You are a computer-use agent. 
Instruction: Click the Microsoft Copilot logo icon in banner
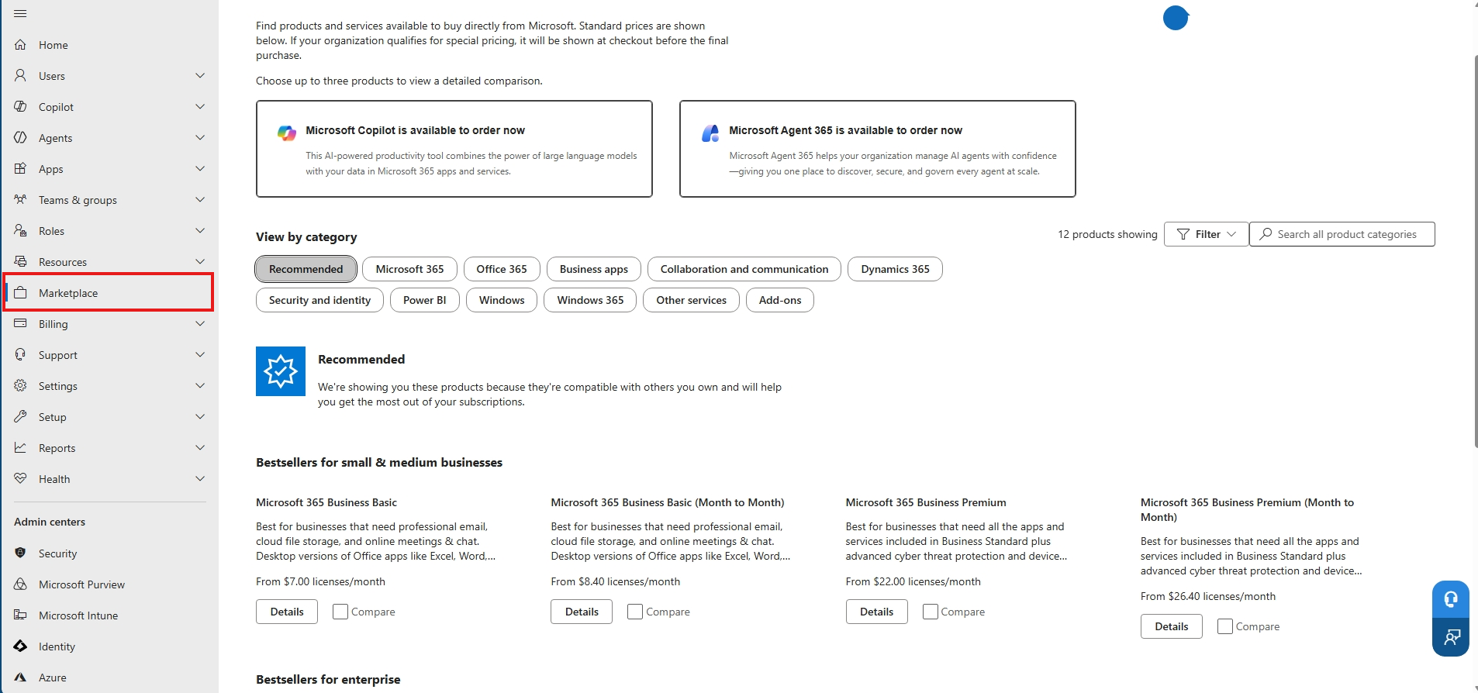coord(287,133)
